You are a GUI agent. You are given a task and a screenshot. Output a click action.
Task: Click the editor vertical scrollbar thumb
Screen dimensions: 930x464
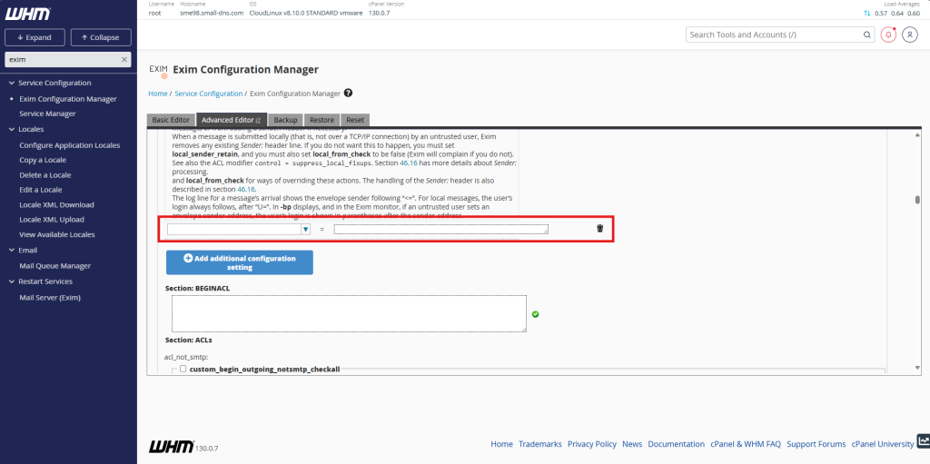coord(917,200)
